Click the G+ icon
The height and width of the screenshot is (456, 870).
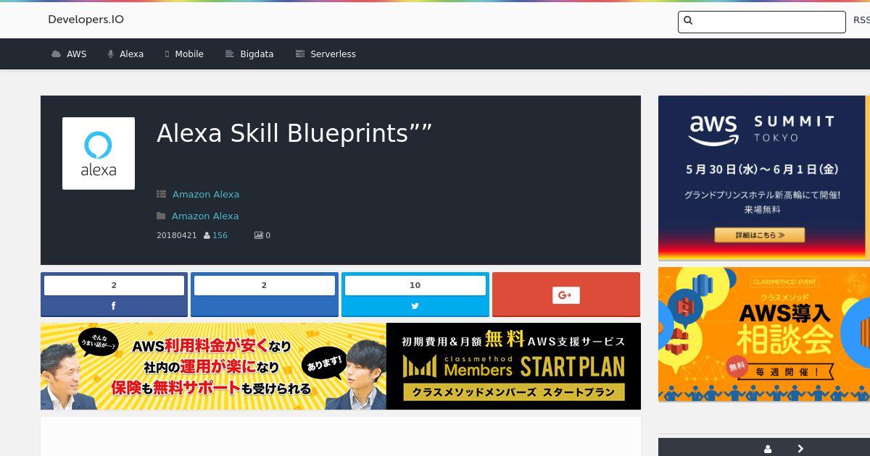(x=566, y=295)
